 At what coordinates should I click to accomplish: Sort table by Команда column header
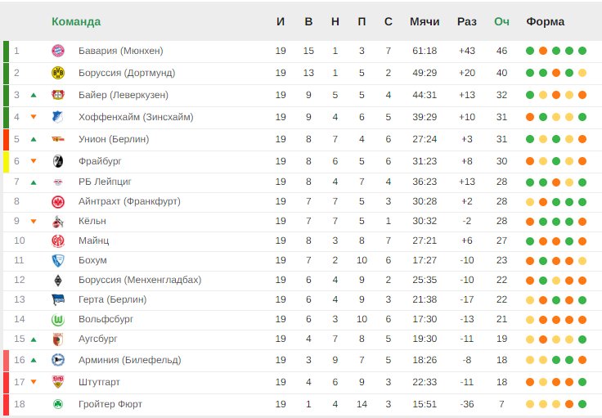pyautogui.click(x=76, y=21)
